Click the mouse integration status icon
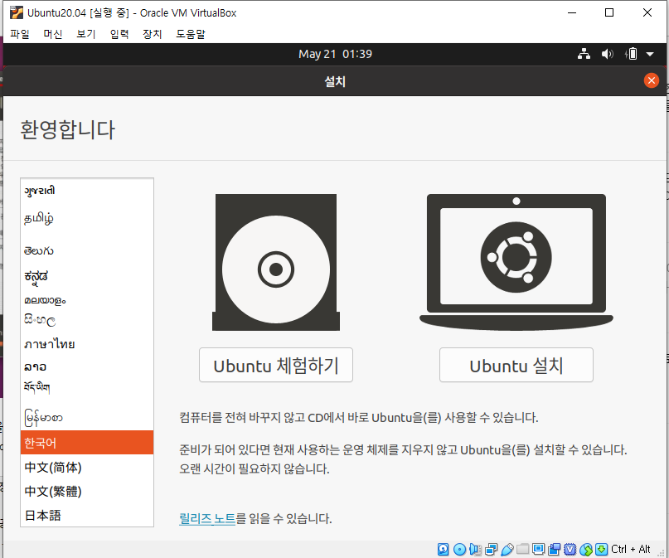This screenshot has height=558, width=669. [586, 549]
